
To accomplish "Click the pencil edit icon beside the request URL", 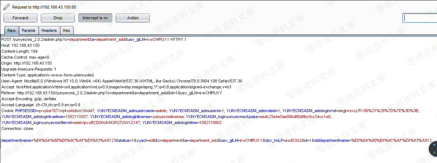I will (x=6, y=6).
